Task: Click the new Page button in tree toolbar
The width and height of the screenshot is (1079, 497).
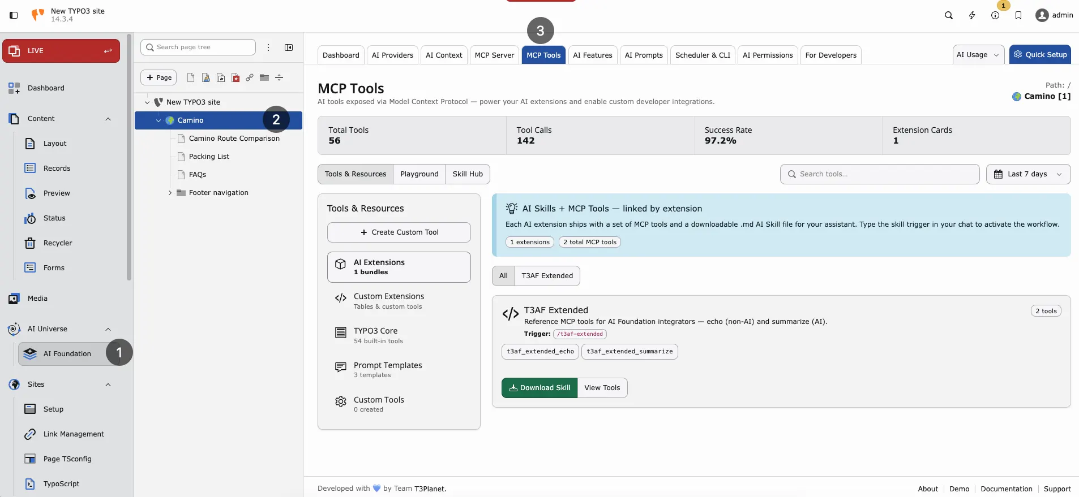Action: click(159, 77)
